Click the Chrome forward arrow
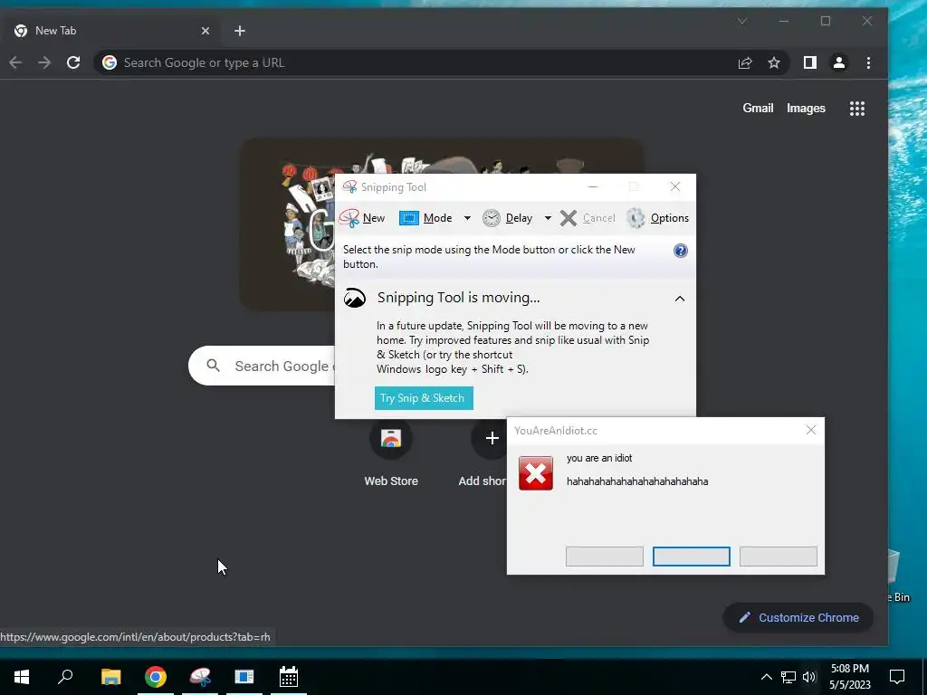 44,62
